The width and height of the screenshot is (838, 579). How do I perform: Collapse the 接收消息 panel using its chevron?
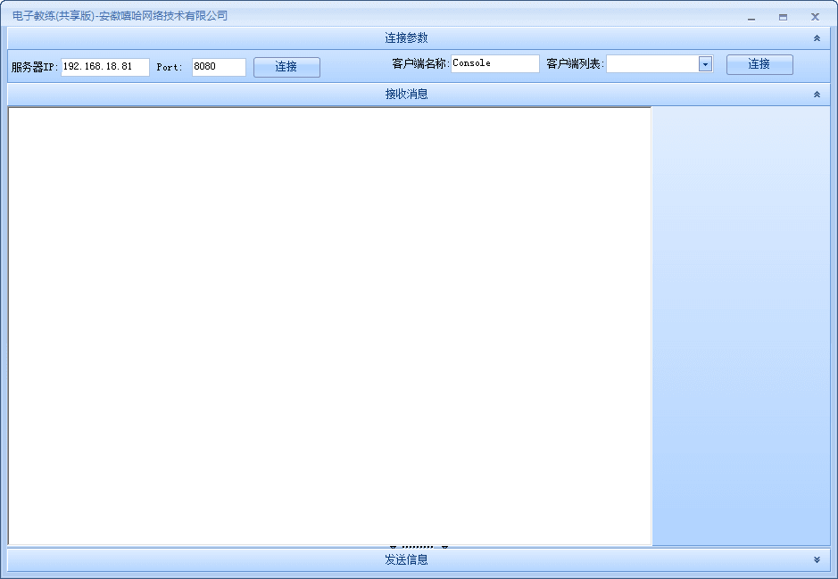coord(817,95)
